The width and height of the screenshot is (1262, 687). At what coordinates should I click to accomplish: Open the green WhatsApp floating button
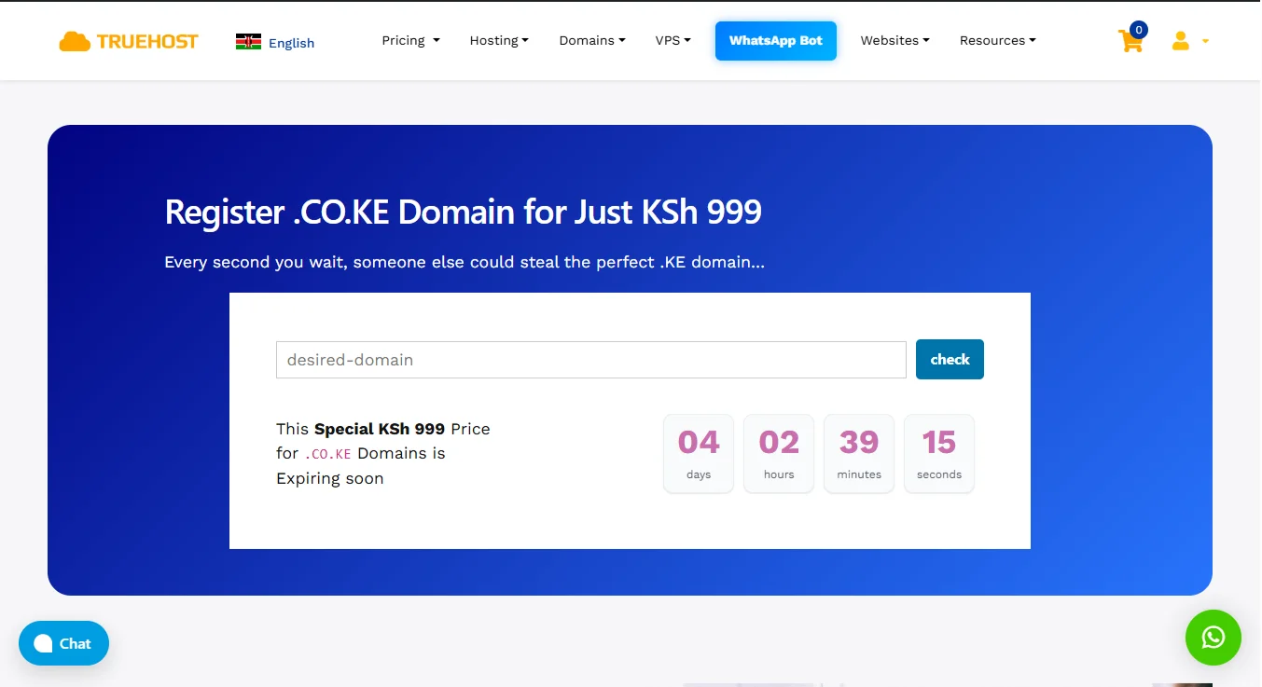click(x=1213, y=638)
